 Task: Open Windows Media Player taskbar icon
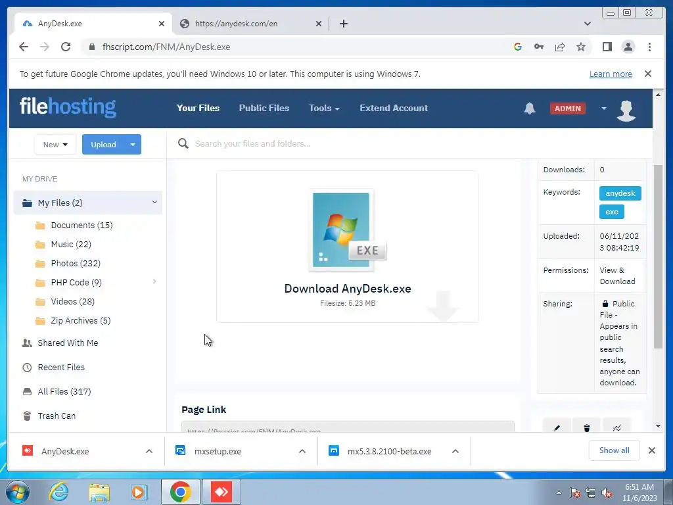[x=138, y=492]
